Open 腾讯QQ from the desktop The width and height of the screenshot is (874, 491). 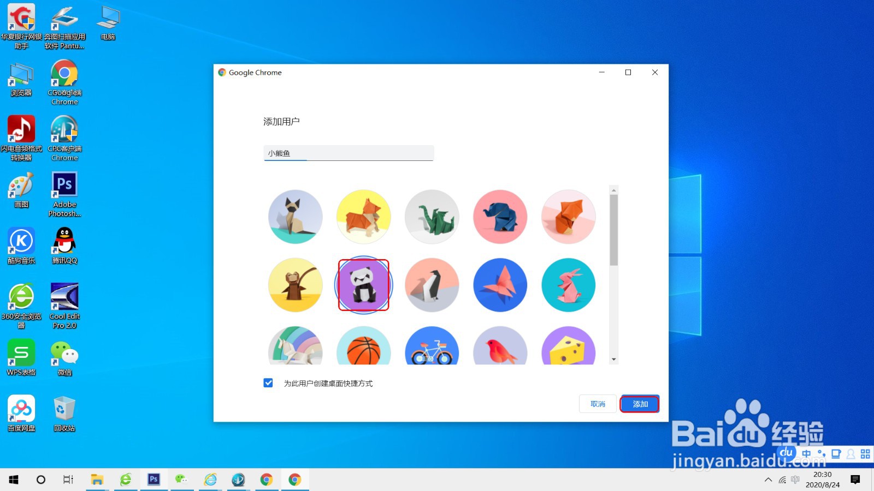click(x=64, y=247)
